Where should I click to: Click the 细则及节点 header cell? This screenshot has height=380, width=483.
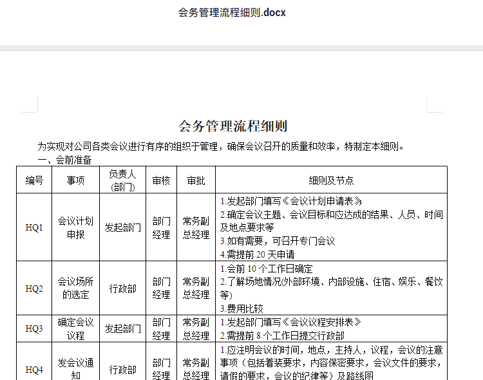coord(331,180)
